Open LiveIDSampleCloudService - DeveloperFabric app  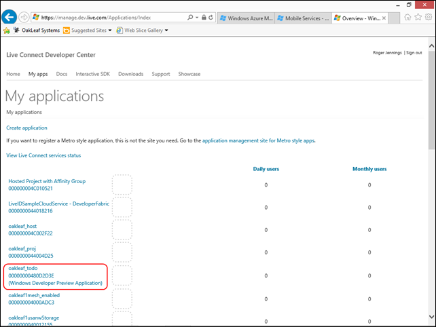[58, 204]
